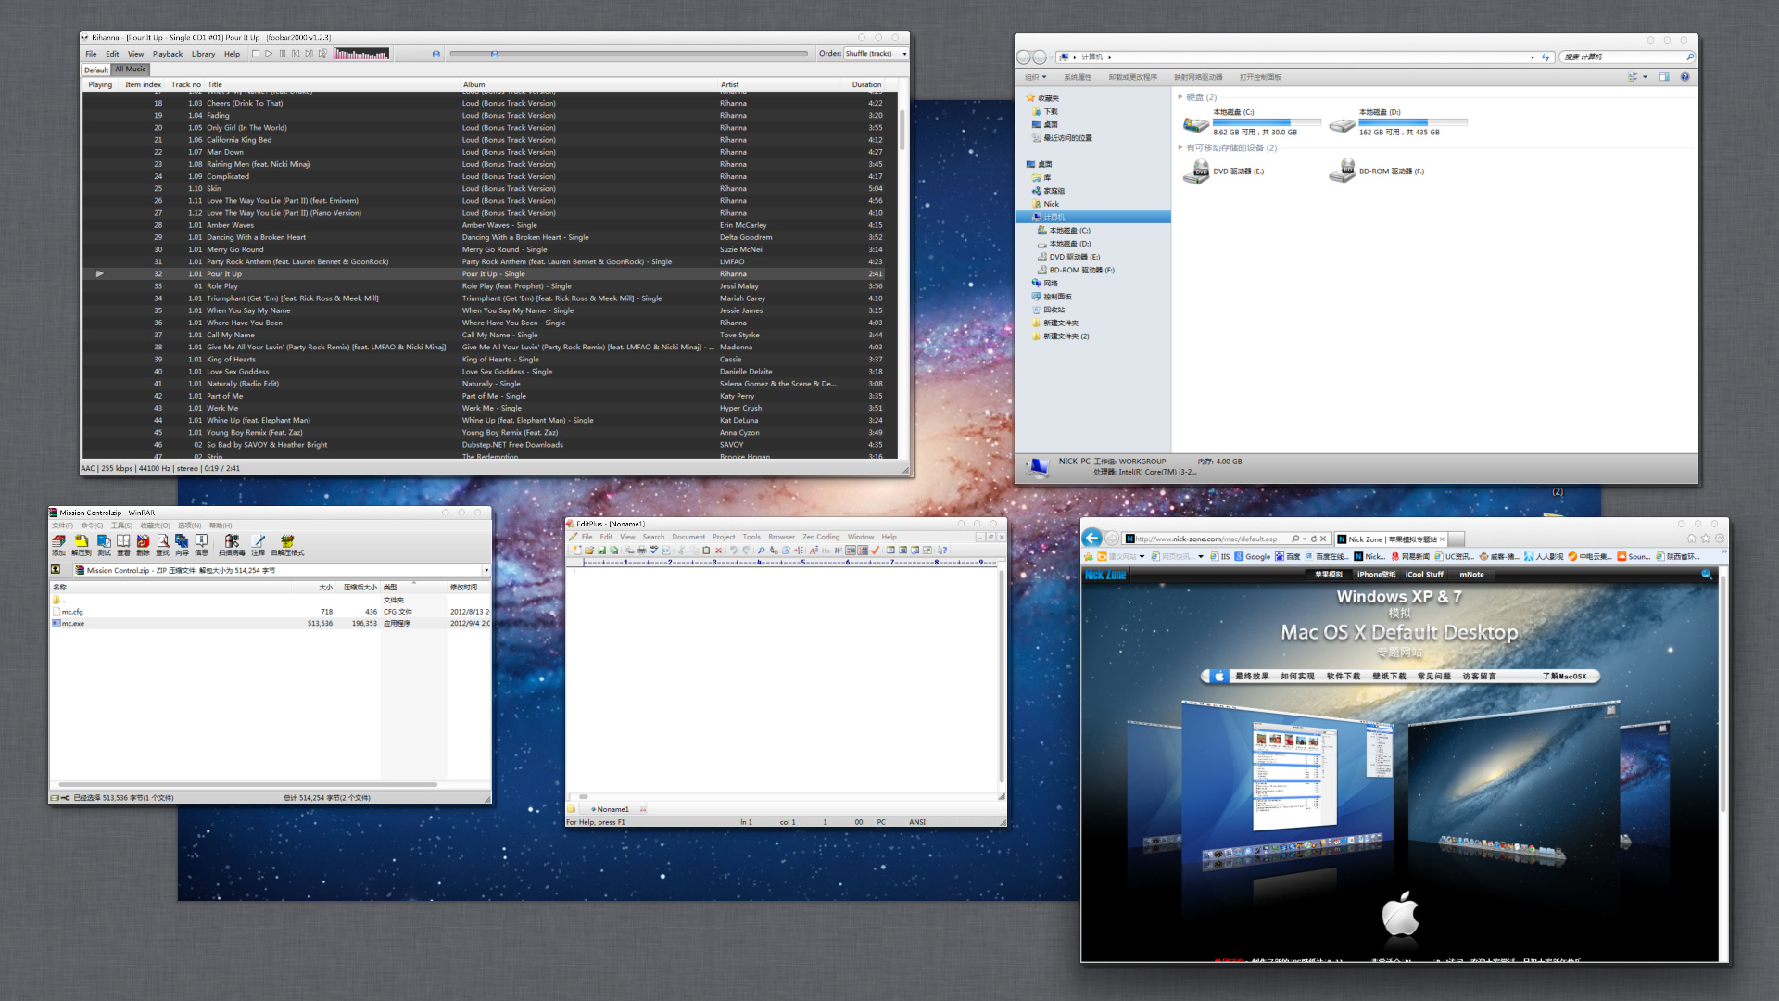Click the WinRAR Wizard (向导) icon

pos(182,545)
